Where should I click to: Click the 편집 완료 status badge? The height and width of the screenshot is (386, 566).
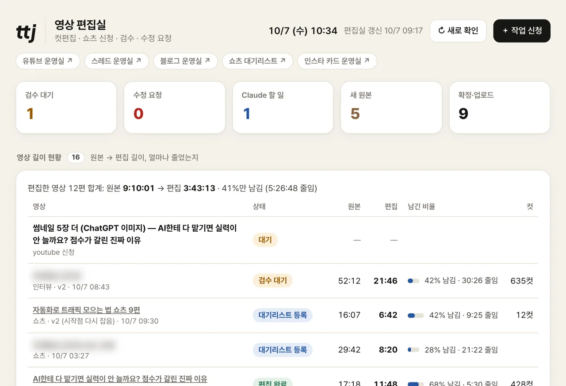(273, 383)
